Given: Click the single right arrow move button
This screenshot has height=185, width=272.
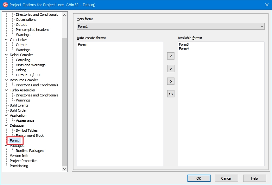Looking at the screenshot, I should 171,69.
